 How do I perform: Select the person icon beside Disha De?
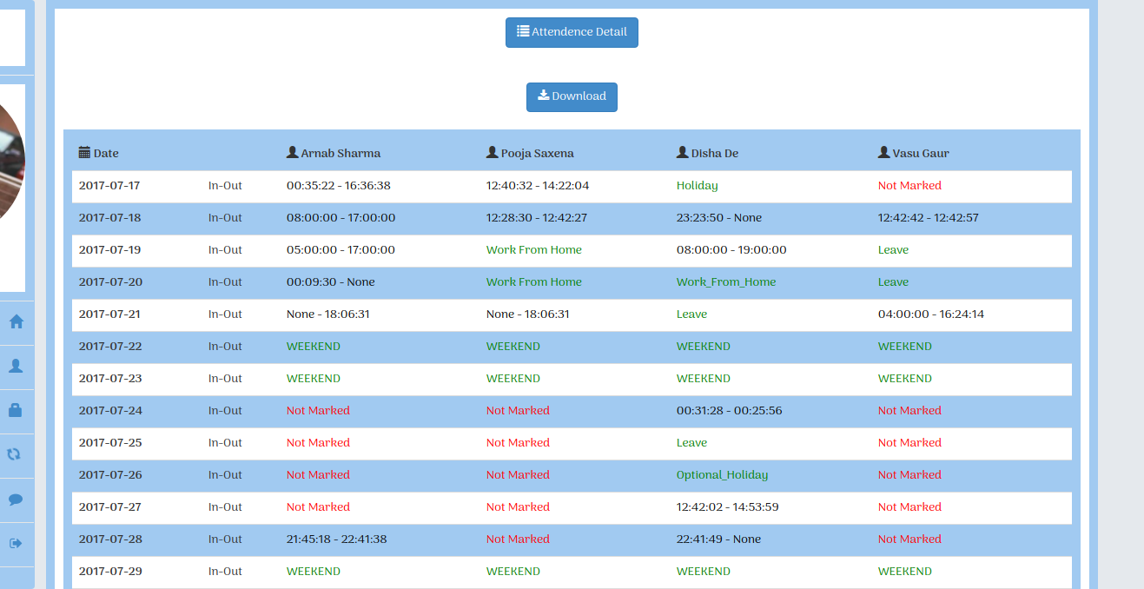(x=682, y=152)
